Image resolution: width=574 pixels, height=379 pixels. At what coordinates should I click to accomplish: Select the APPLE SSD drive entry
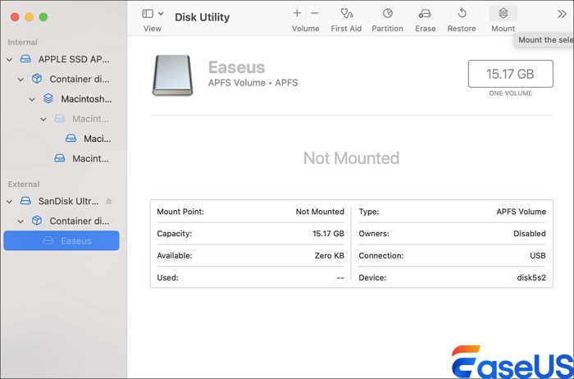tap(72, 60)
